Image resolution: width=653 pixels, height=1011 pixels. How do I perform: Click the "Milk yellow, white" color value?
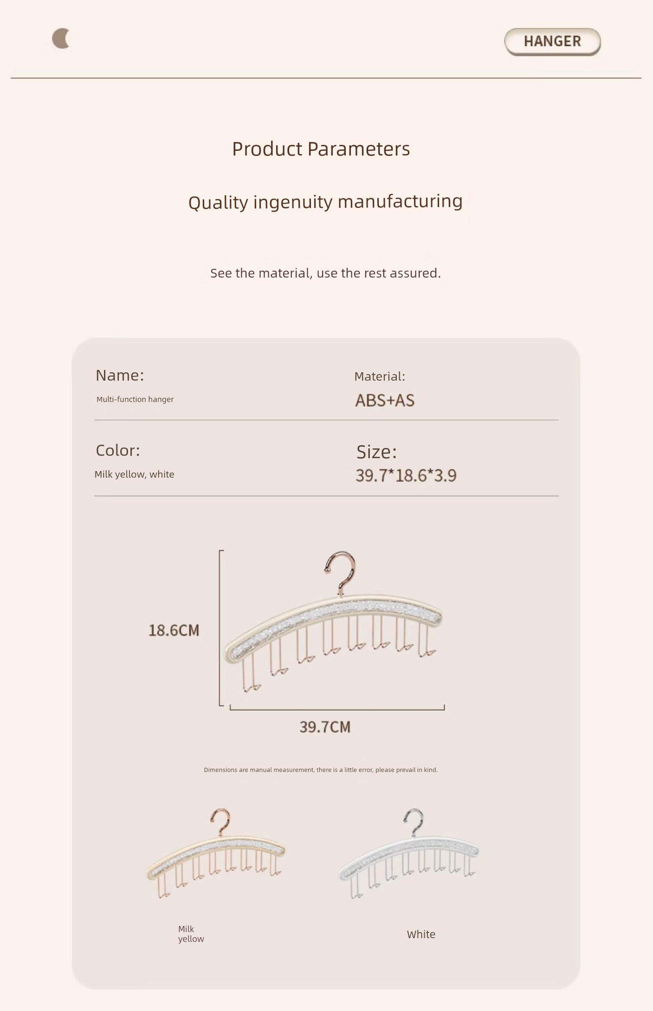point(135,474)
